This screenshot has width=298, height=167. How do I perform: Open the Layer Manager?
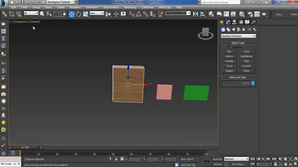(x=211, y=14)
